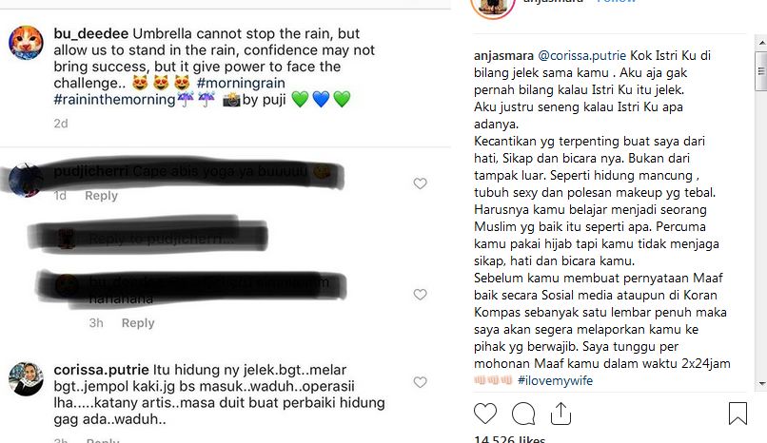Viewport: 767px width, 443px height.
Task: Click the scrollbar up arrow in caption panel
Action: pyautogui.click(x=761, y=43)
